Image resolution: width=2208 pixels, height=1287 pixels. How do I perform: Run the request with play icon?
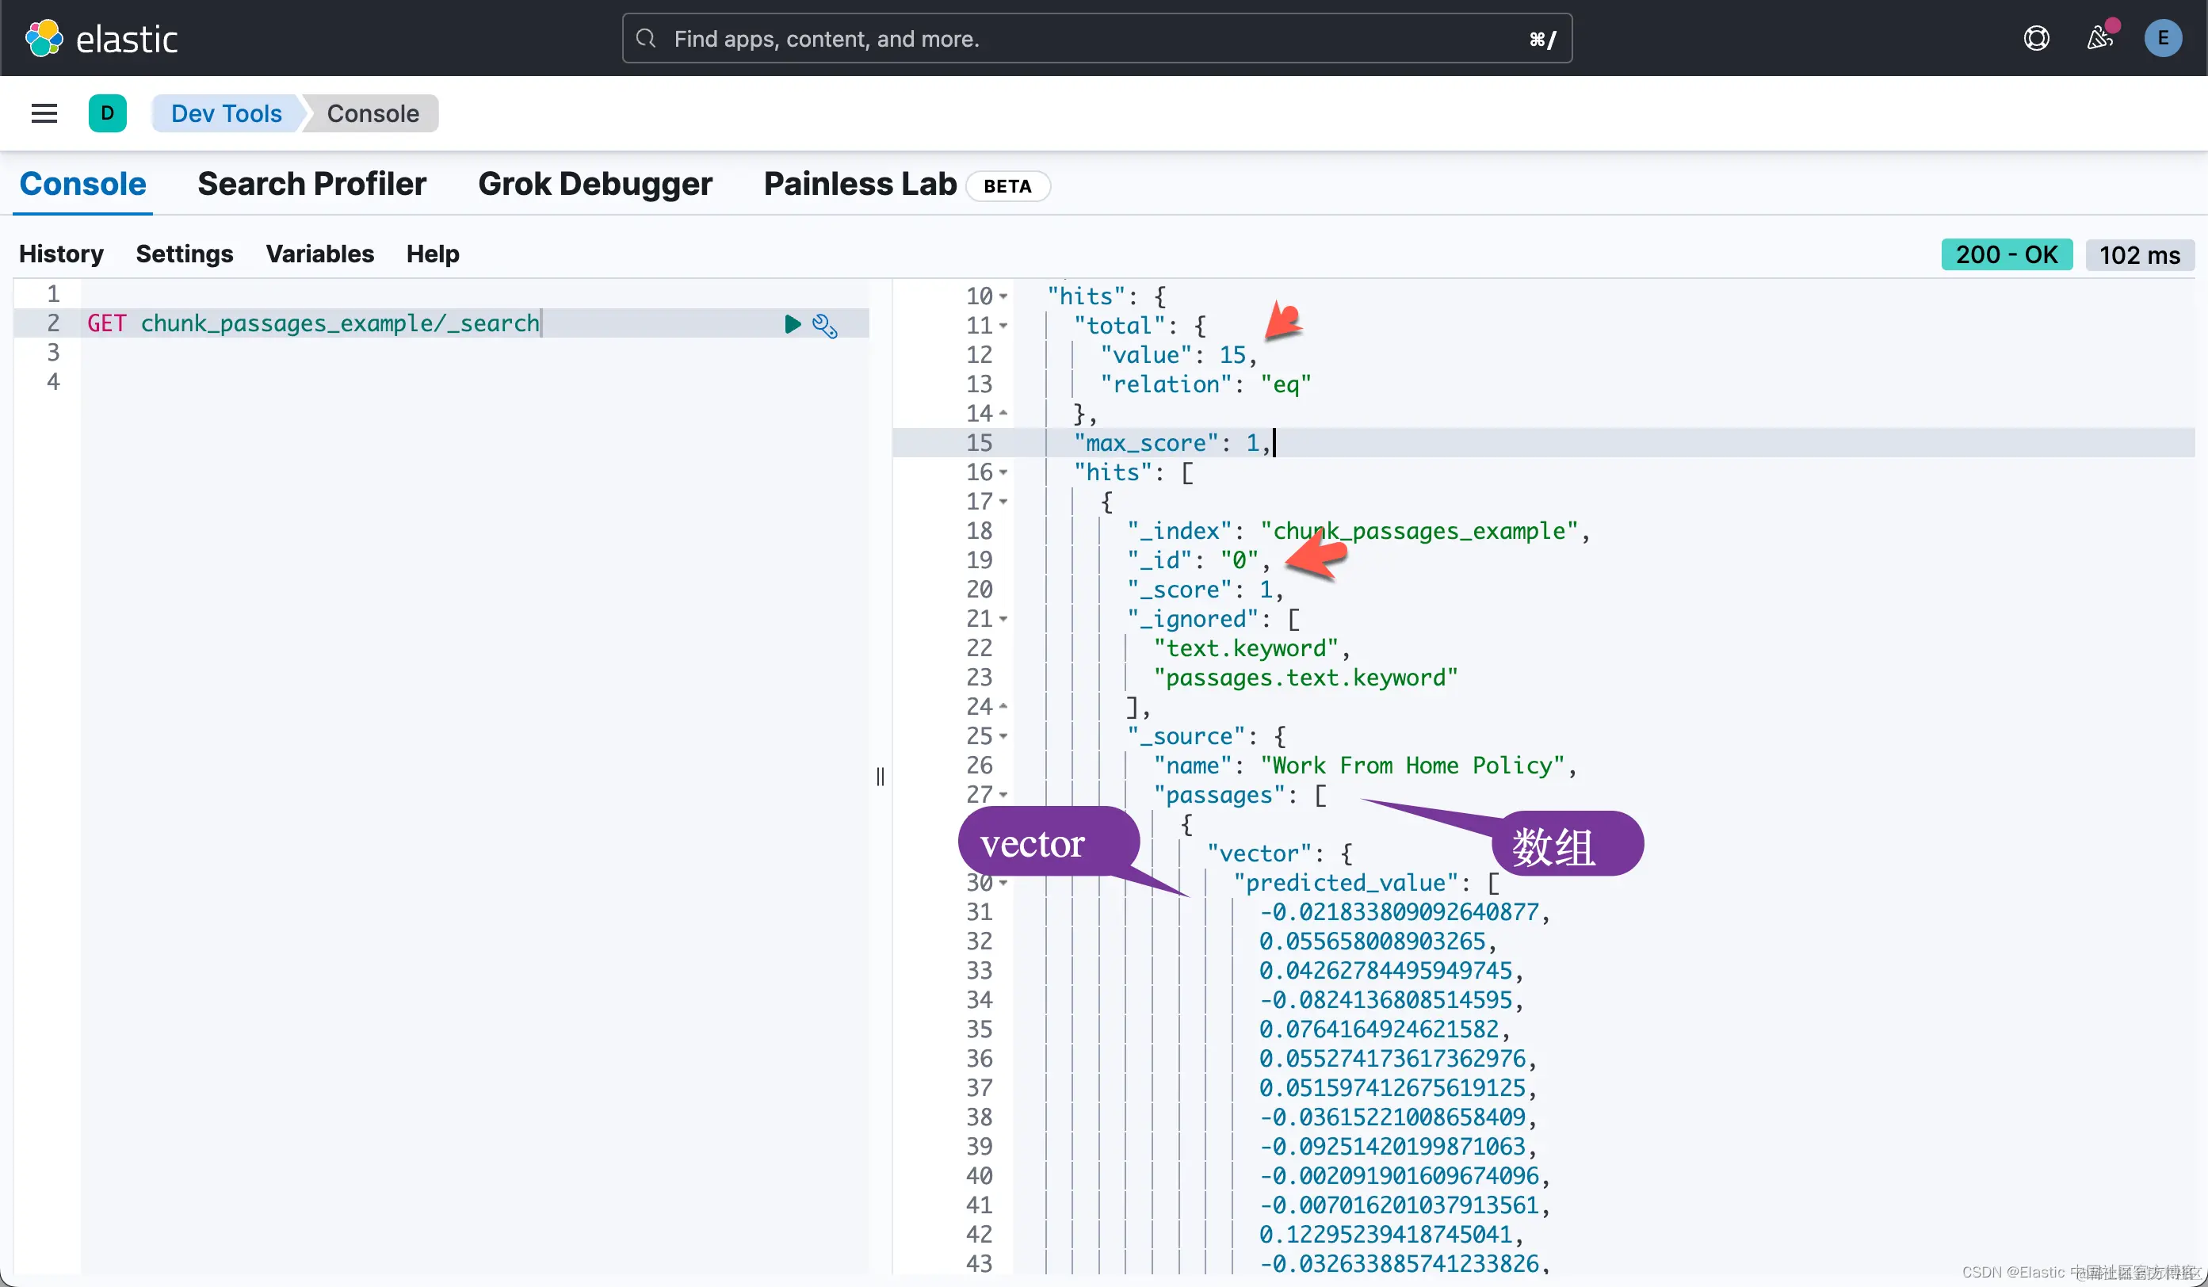[792, 324]
